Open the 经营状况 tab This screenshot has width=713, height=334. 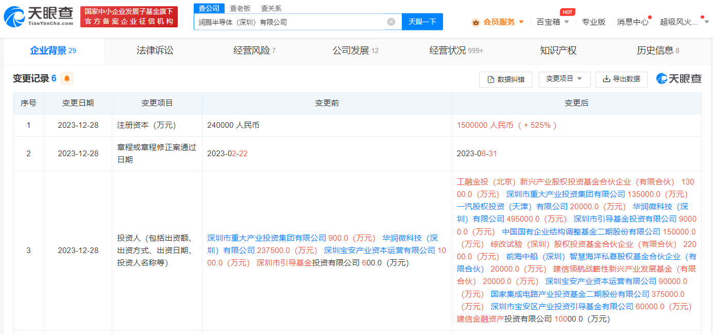click(456, 51)
